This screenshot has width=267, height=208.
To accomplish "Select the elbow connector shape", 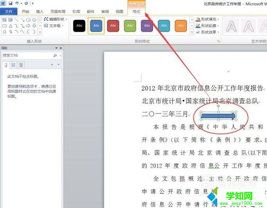I will point(16,26).
